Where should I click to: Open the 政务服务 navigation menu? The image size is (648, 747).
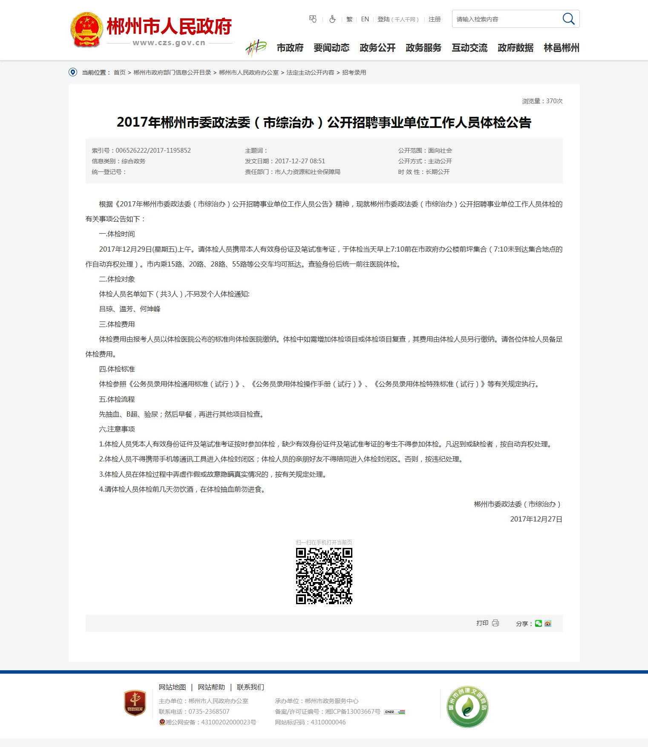[x=423, y=48]
